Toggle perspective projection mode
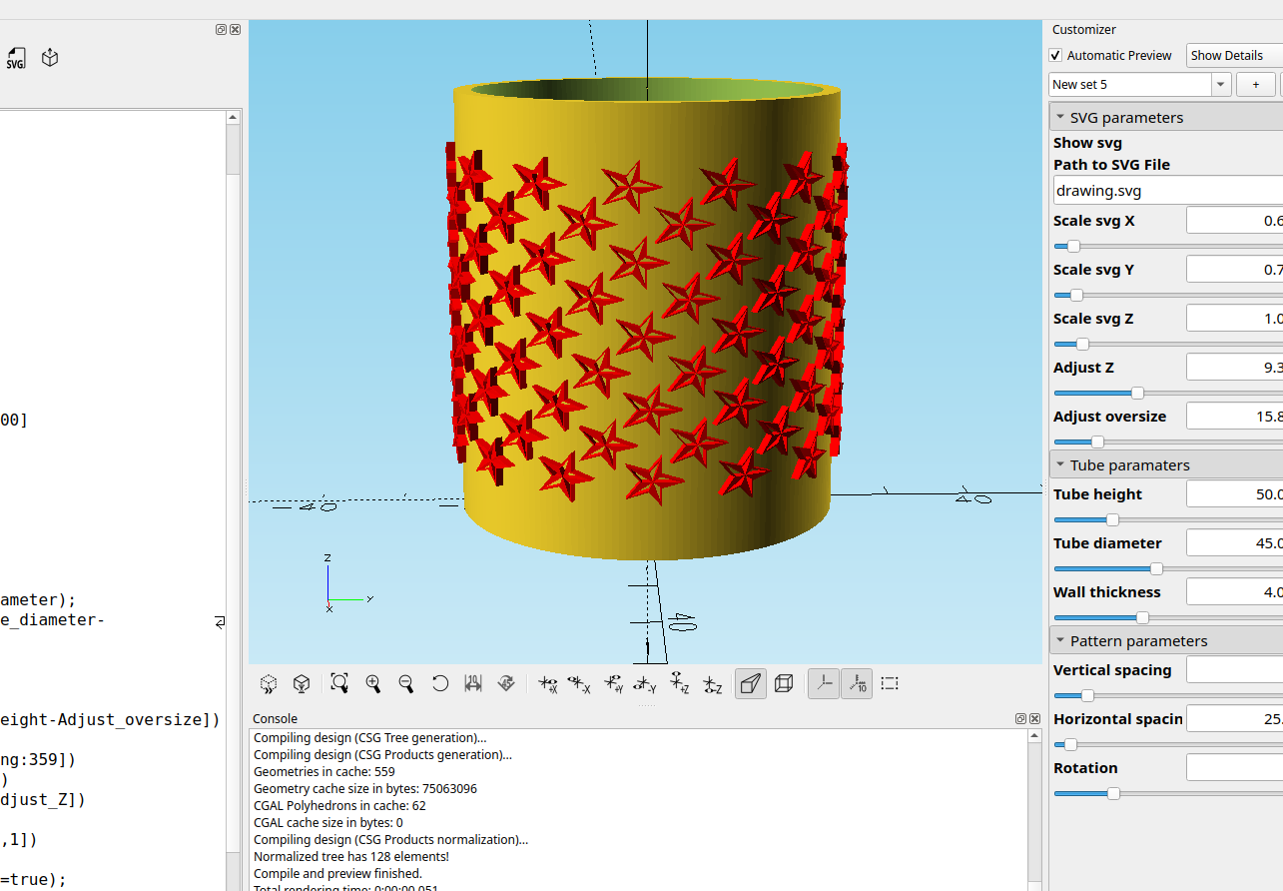 [x=750, y=683]
